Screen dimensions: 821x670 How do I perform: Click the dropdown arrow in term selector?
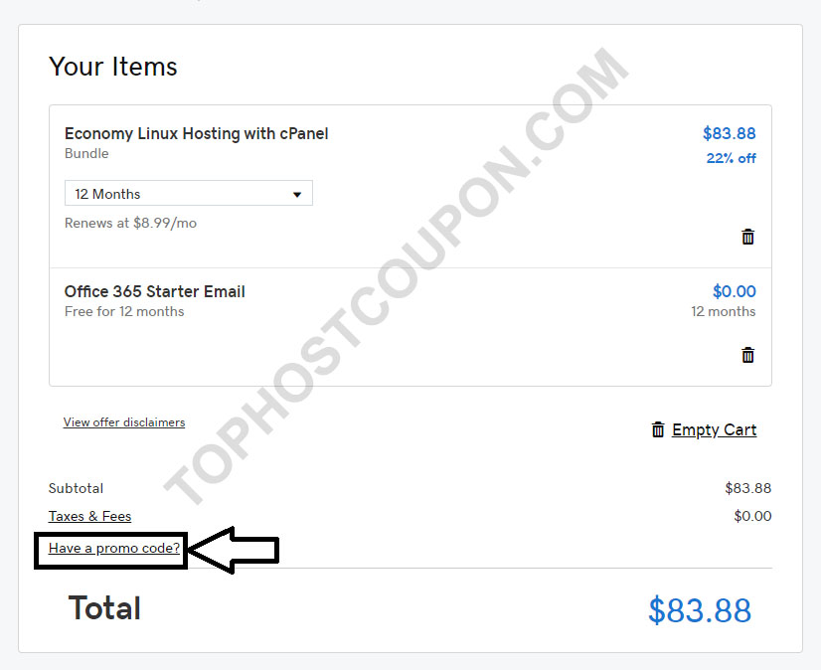pyautogui.click(x=297, y=195)
